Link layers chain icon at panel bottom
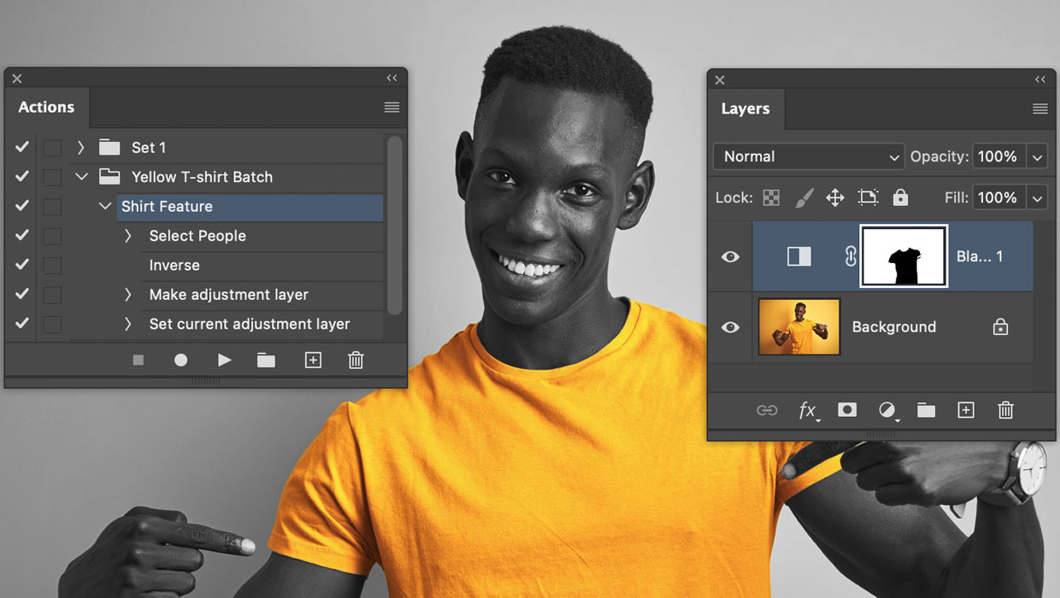1060x598 pixels. click(x=767, y=410)
